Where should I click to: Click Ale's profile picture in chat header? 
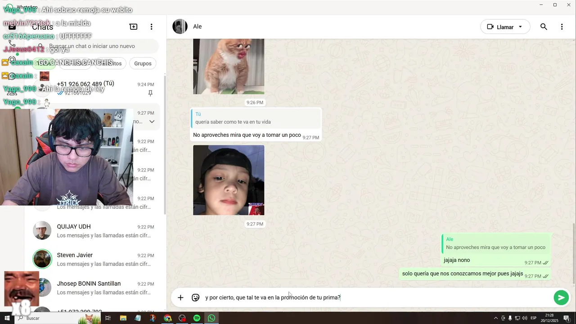tap(180, 27)
